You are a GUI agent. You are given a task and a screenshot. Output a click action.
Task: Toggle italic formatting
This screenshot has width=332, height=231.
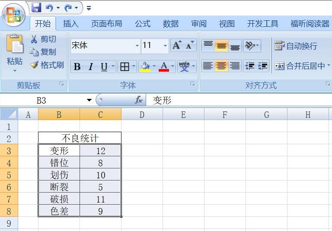tap(91, 66)
